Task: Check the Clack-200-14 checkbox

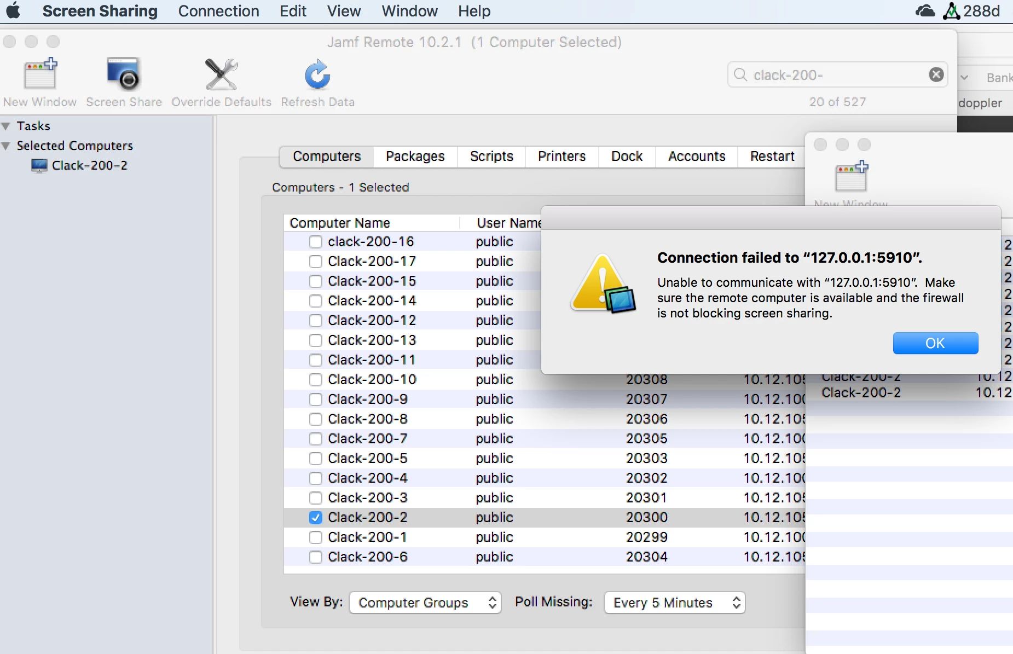Action: pos(315,300)
